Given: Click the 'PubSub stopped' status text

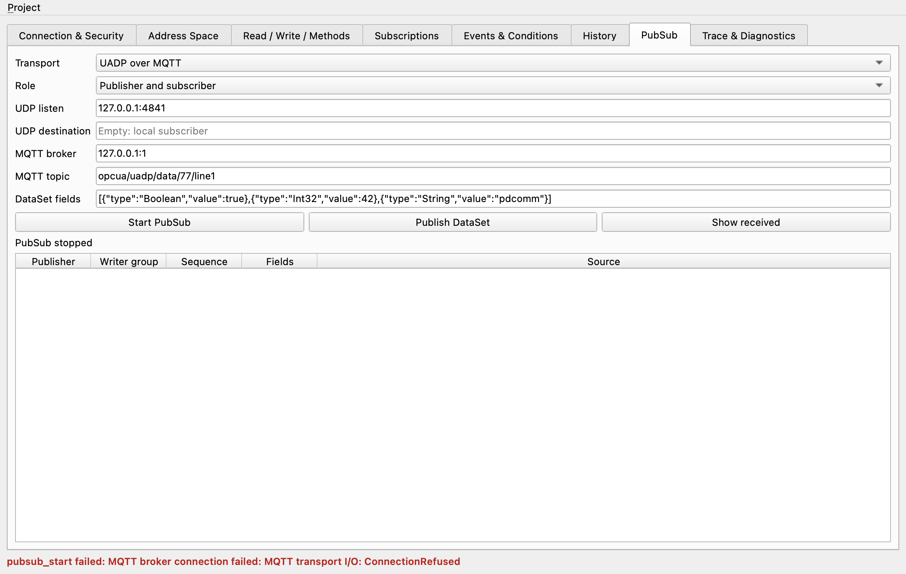Looking at the screenshot, I should click(x=54, y=243).
